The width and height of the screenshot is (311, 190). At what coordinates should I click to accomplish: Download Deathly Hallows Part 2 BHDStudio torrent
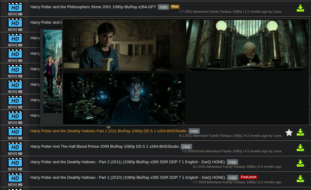300,132
